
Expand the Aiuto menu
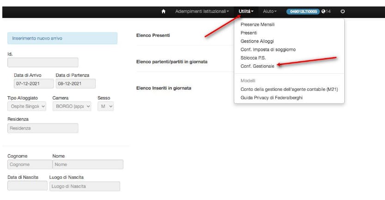270,11
